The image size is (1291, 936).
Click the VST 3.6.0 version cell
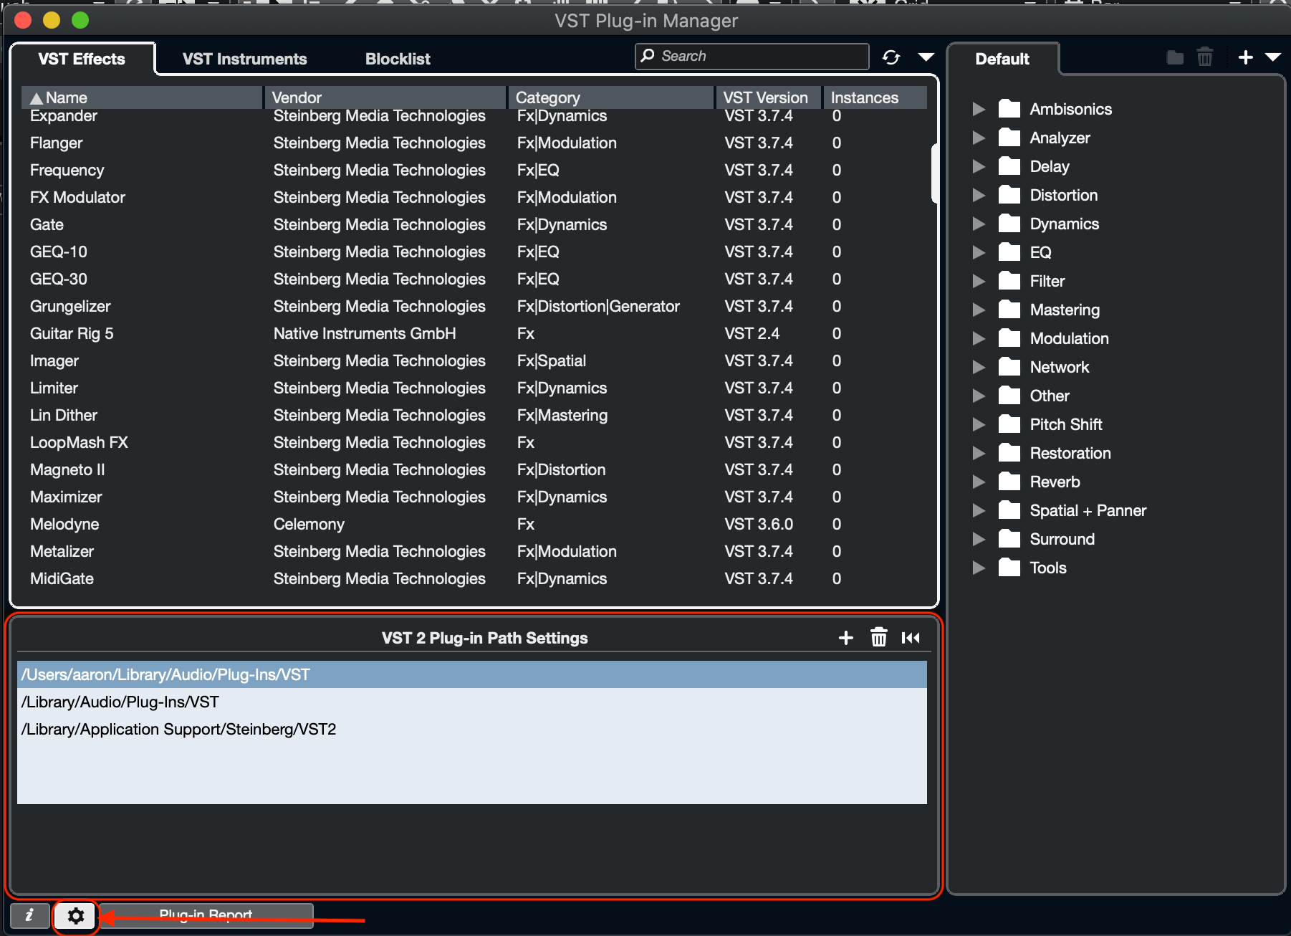tap(759, 524)
